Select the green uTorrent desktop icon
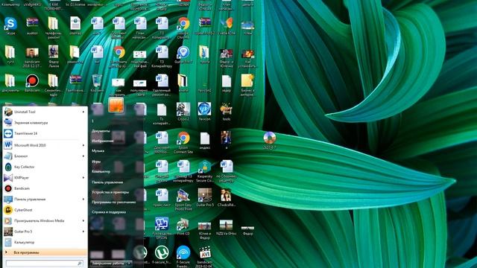 click(162, 255)
